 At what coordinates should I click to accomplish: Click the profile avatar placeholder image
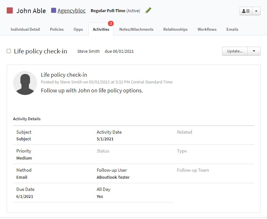point(25,83)
